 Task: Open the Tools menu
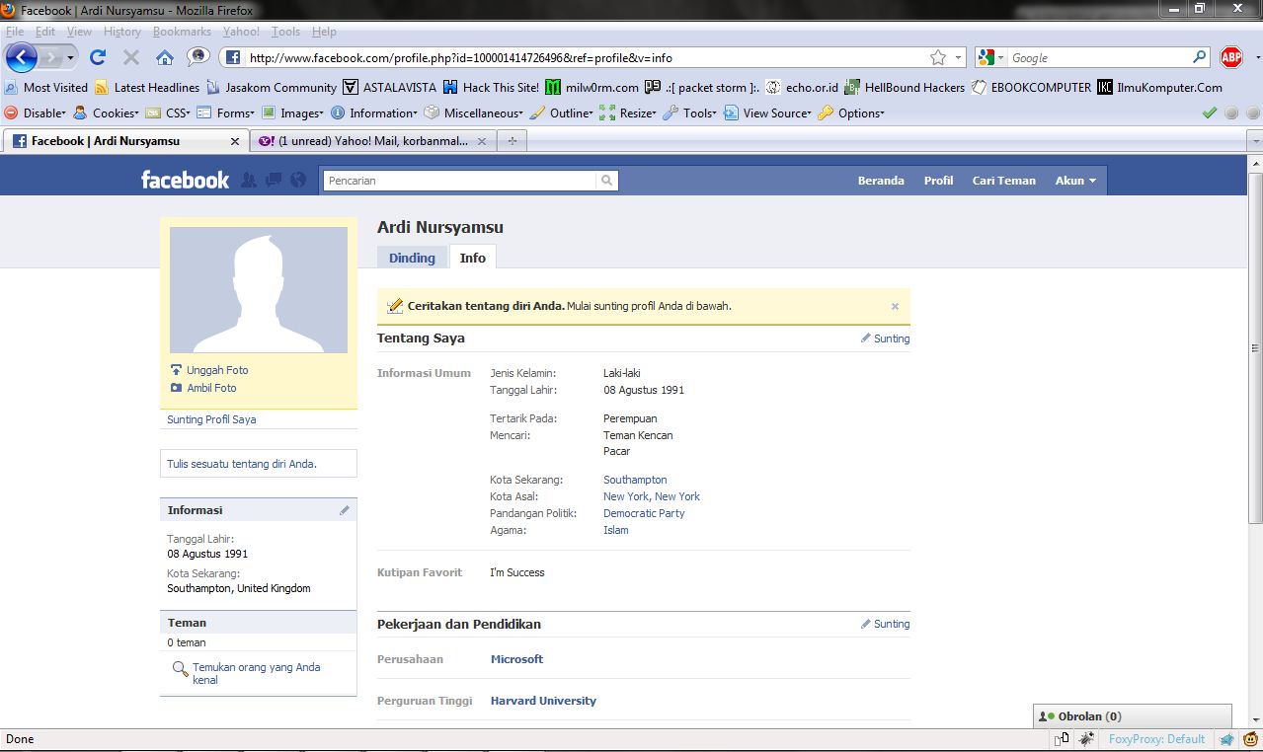point(285,32)
